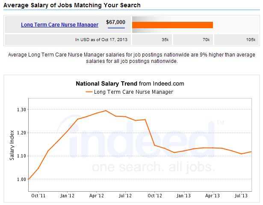Click the 1.30 y-axis value
The width and height of the screenshot is (263, 205).
pyautogui.click(x=21, y=110)
